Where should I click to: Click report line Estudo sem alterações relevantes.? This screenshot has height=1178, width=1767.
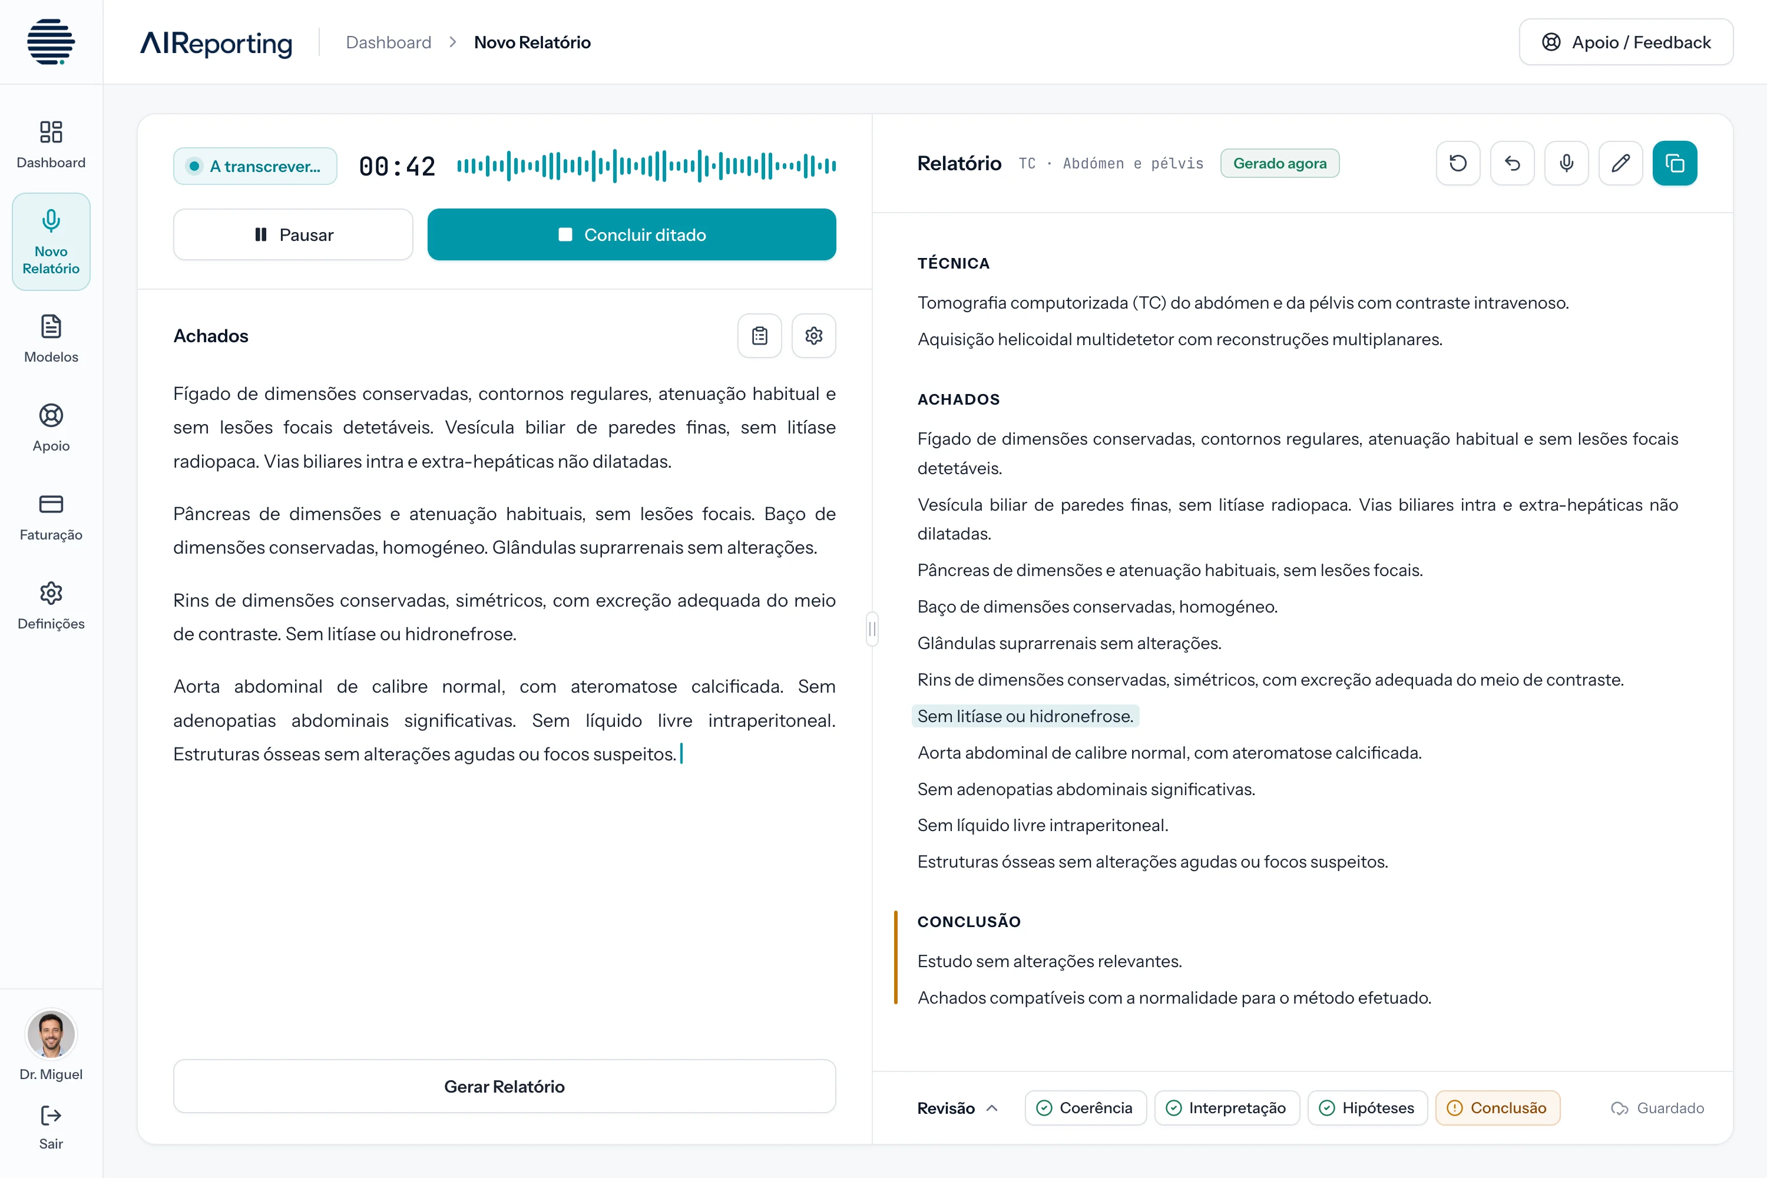(1050, 961)
